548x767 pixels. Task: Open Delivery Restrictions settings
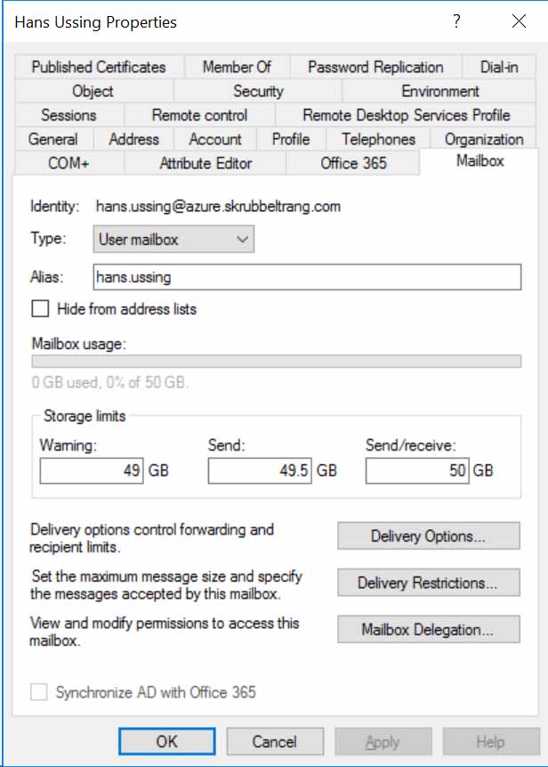tap(428, 583)
